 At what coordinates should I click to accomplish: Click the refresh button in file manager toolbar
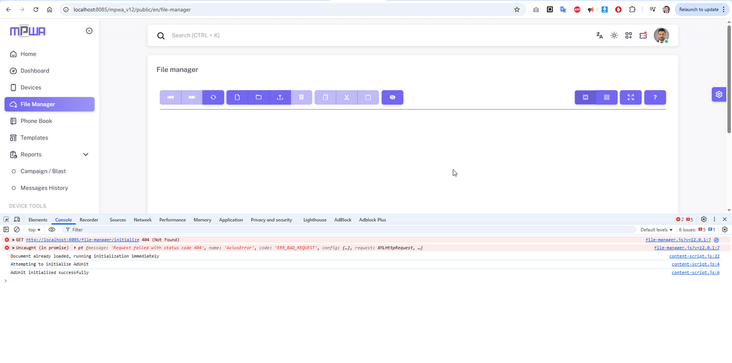(213, 97)
